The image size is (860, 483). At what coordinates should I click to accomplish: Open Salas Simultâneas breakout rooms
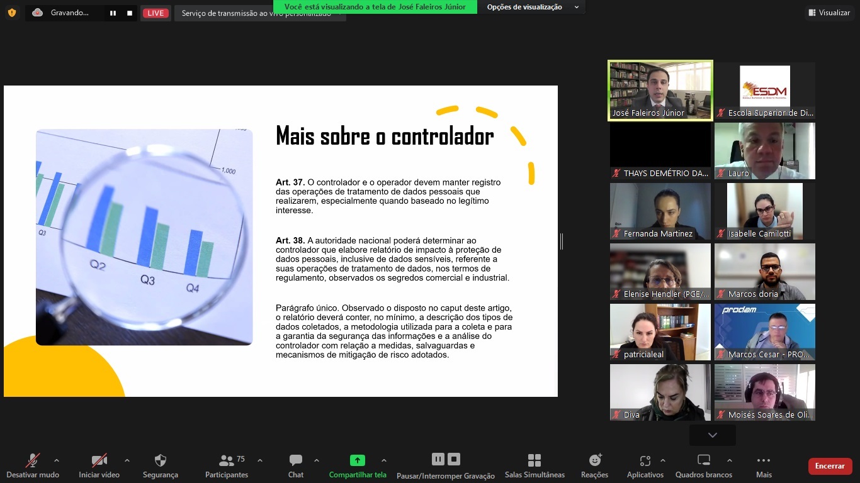pyautogui.click(x=535, y=466)
